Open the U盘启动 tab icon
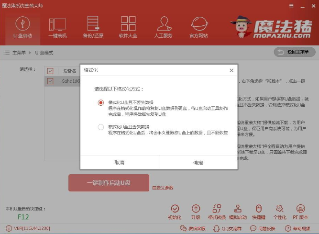Viewport: 319px width, 234px height. 22,23
